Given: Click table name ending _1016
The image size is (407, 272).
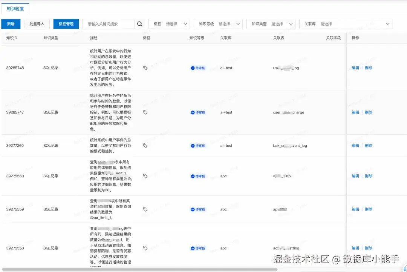Looking at the screenshot, I should point(282,176).
